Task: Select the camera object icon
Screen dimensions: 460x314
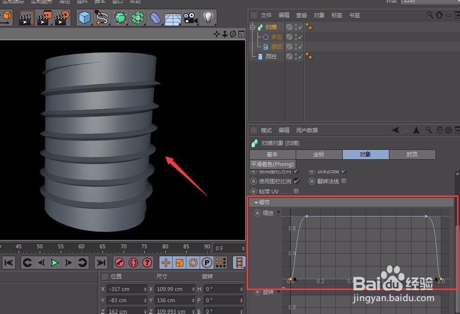Action: 190,19
